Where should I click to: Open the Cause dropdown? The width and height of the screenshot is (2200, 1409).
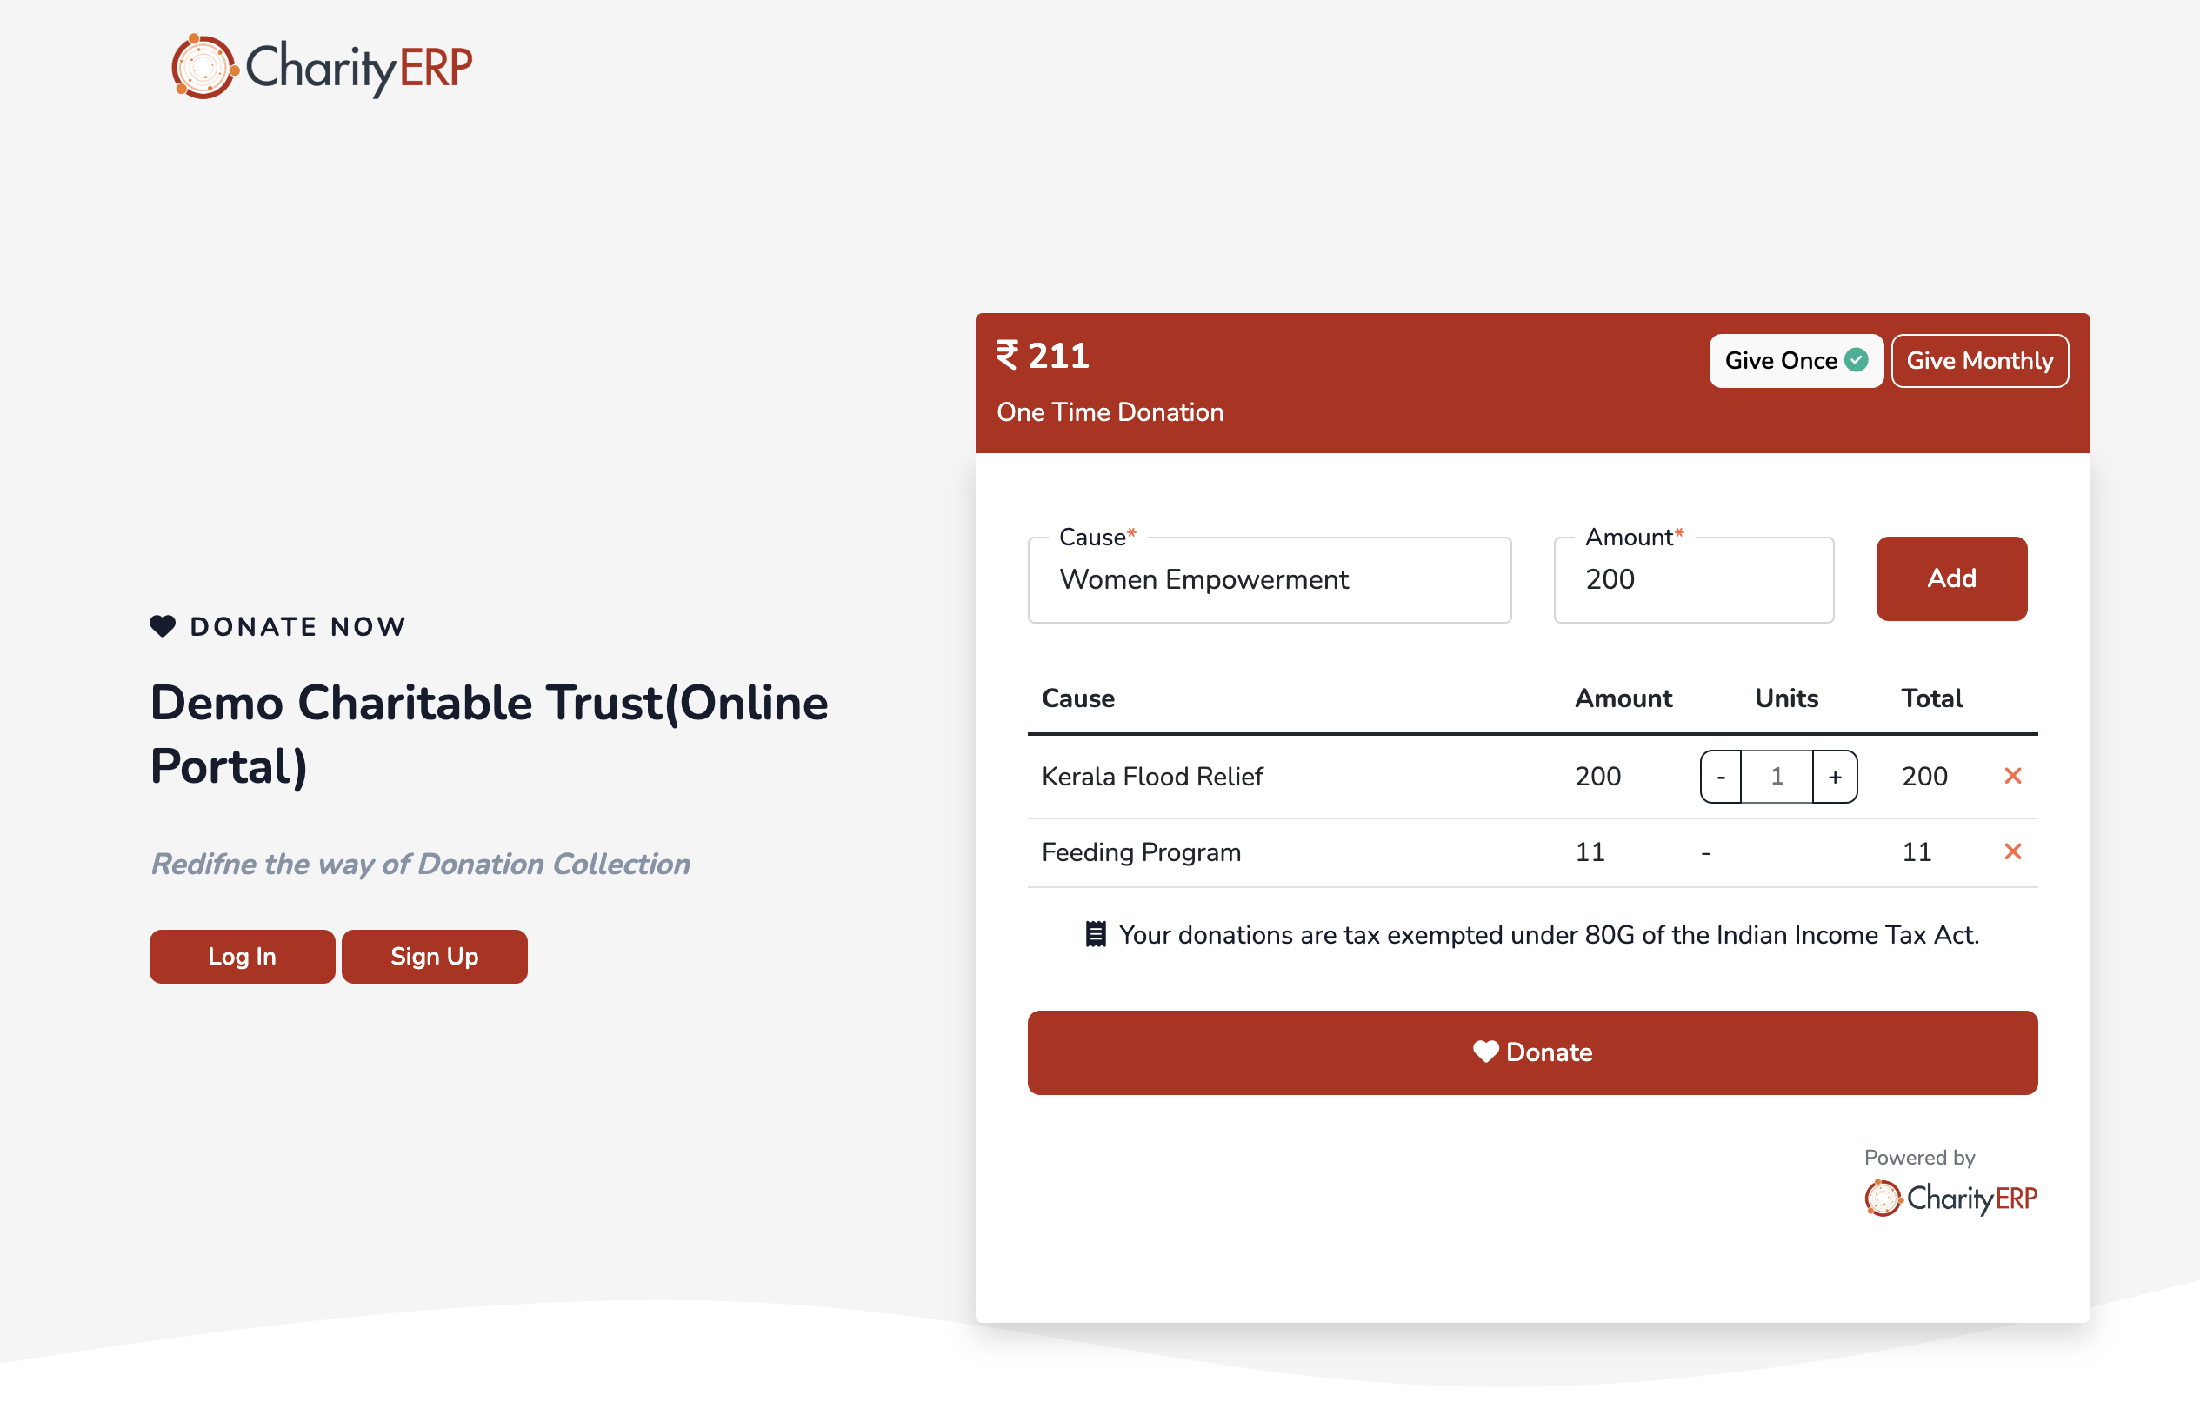(1269, 579)
